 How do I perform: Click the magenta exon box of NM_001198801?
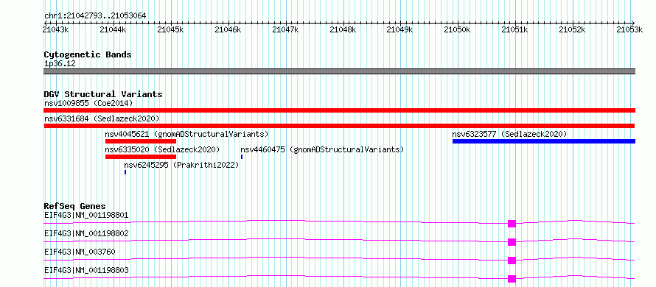click(512, 224)
